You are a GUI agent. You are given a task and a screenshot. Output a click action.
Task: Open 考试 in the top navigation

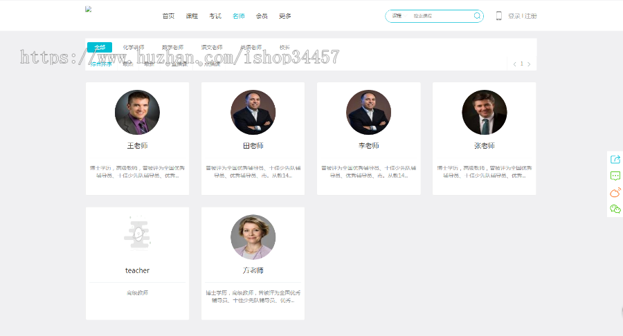tap(215, 16)
